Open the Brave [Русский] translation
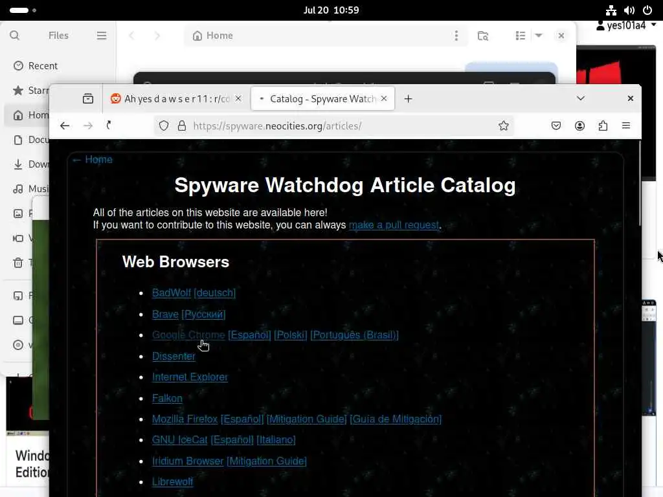 click(x=203, y=314)
